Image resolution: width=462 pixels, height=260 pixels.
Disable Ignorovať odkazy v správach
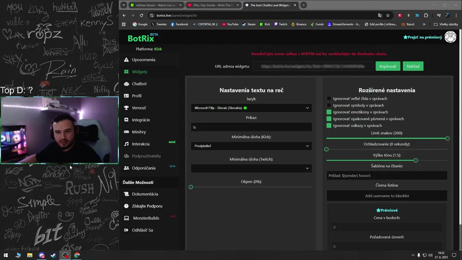click(x=329, y=125)
